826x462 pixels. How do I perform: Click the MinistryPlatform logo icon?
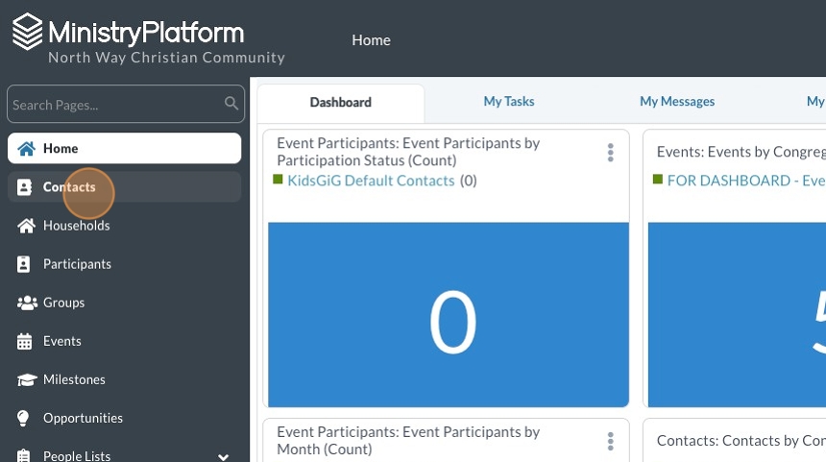pos(28,32)
